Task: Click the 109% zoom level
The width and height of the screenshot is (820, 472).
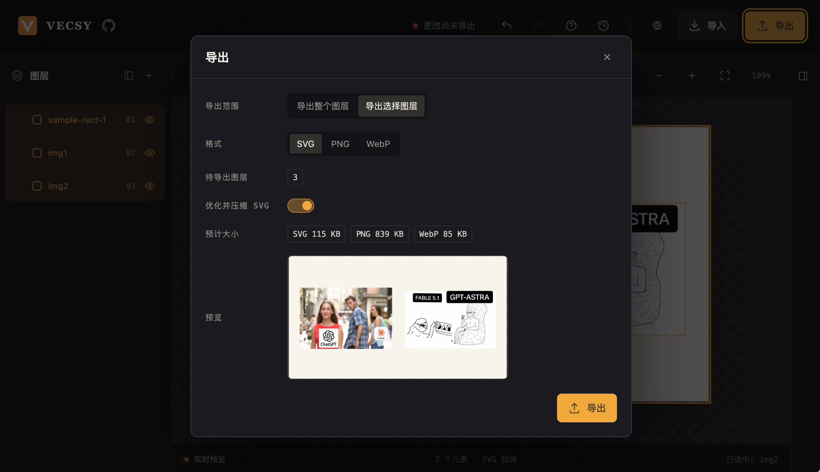Action: (761, 76)
